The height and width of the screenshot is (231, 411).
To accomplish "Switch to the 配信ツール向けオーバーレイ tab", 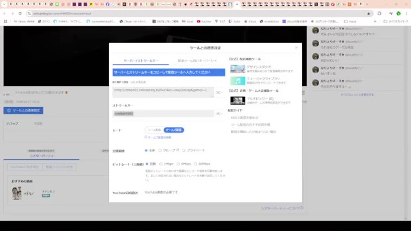I will [x=197, y=61].
